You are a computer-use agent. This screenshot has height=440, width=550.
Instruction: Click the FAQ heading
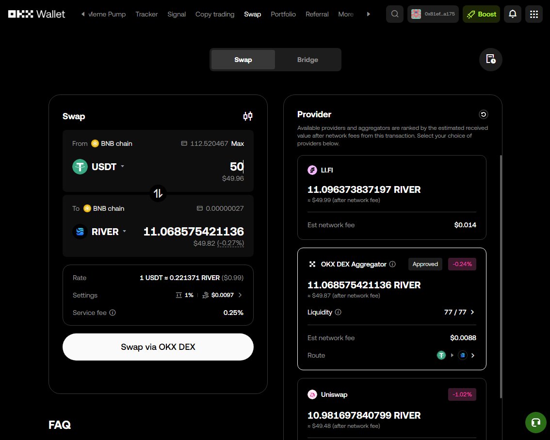point(60,424)
